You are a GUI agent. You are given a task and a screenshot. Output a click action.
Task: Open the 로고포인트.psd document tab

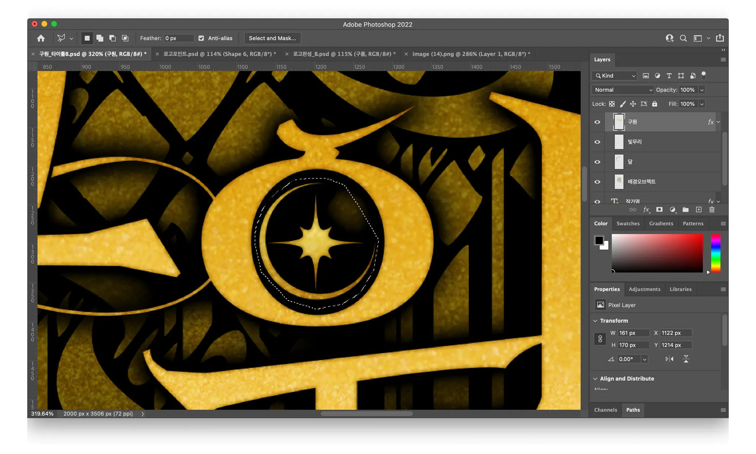[x=219, y=54]
